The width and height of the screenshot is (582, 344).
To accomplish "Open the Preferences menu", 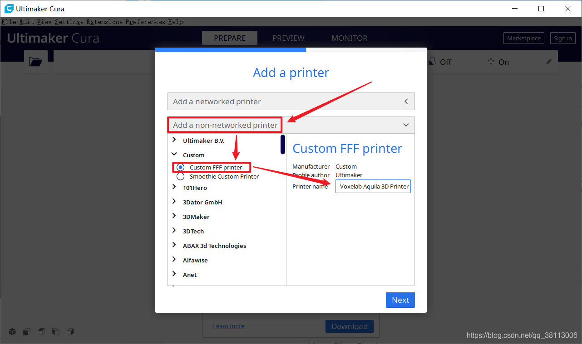I will point(145,22).
